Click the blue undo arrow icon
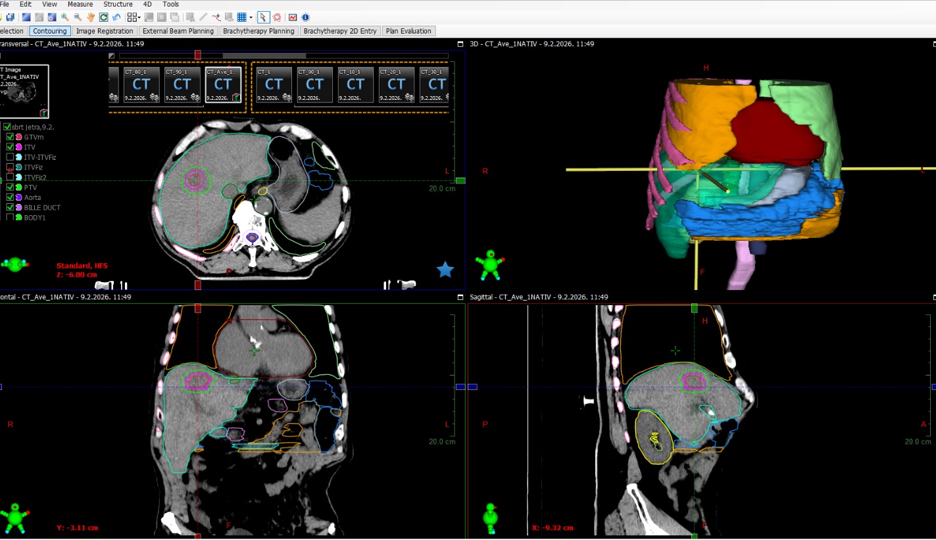Screen dimensions: 936x540 tap(116, 17)
